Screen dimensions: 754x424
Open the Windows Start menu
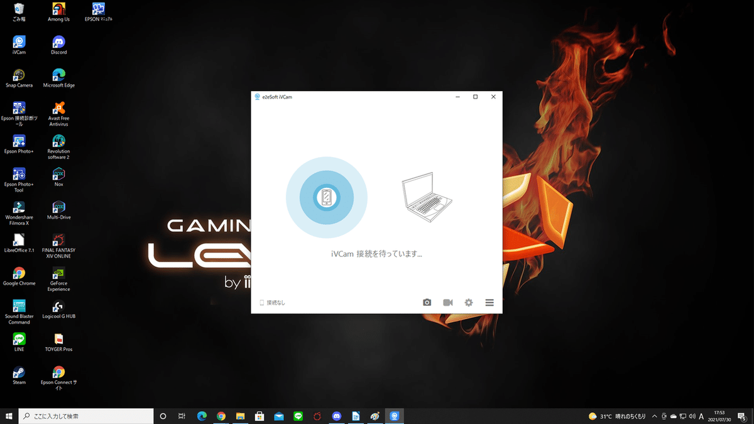point(9,416)
